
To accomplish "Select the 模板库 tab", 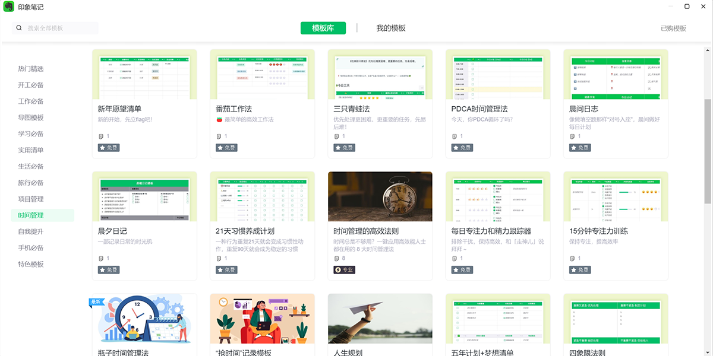I will tap(323, 28).
